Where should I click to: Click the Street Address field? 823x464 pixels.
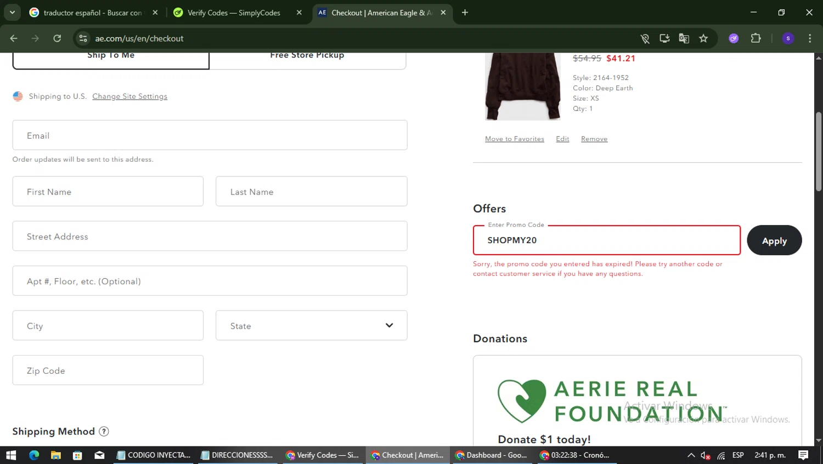pos(210,236)
